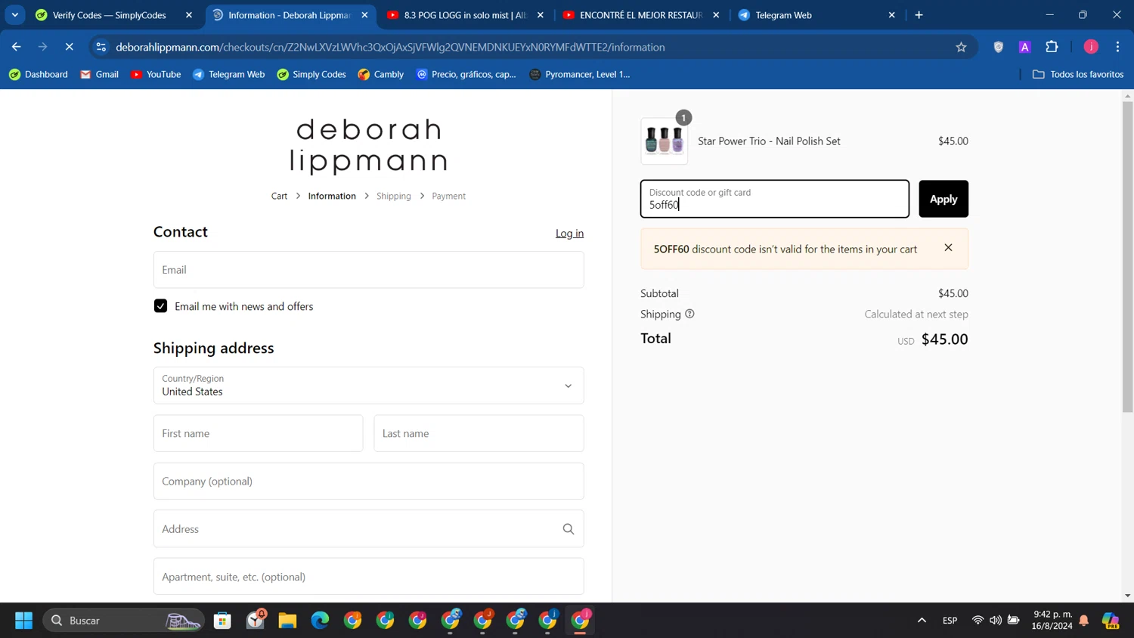Open the Pyromancer, Level 1 bookmark
This screenshot has height=638, width=1134.
580,74
